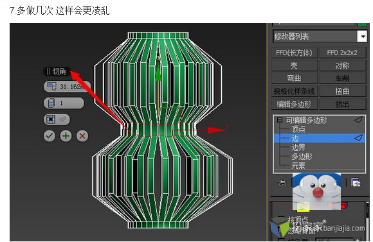
Task: Select 可编辑多边形 in the modifier stack
Action: coord(307,120)
